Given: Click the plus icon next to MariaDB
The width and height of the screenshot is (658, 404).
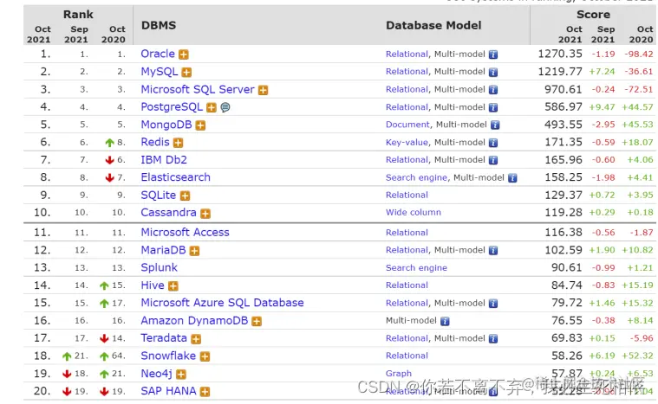Looking at the screenshot, I should [194, 251].
